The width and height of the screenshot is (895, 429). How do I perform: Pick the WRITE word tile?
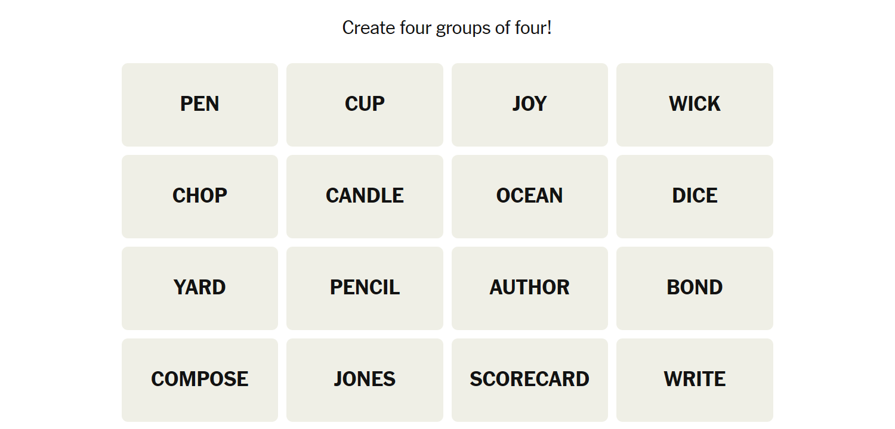coord(695,380)
